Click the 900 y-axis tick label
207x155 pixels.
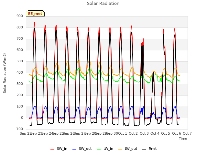(20, 16)
